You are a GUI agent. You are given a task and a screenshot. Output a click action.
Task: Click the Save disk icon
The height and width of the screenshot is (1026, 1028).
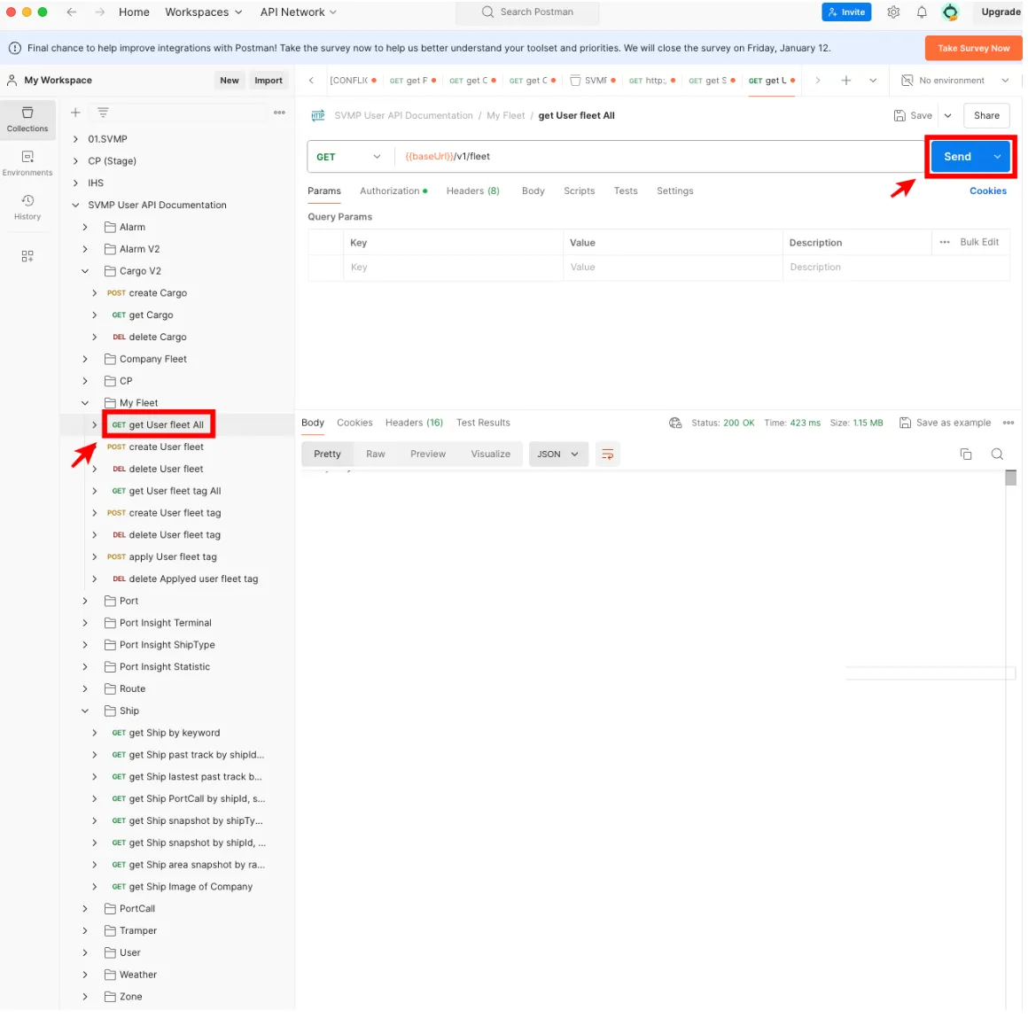point(901,116)
